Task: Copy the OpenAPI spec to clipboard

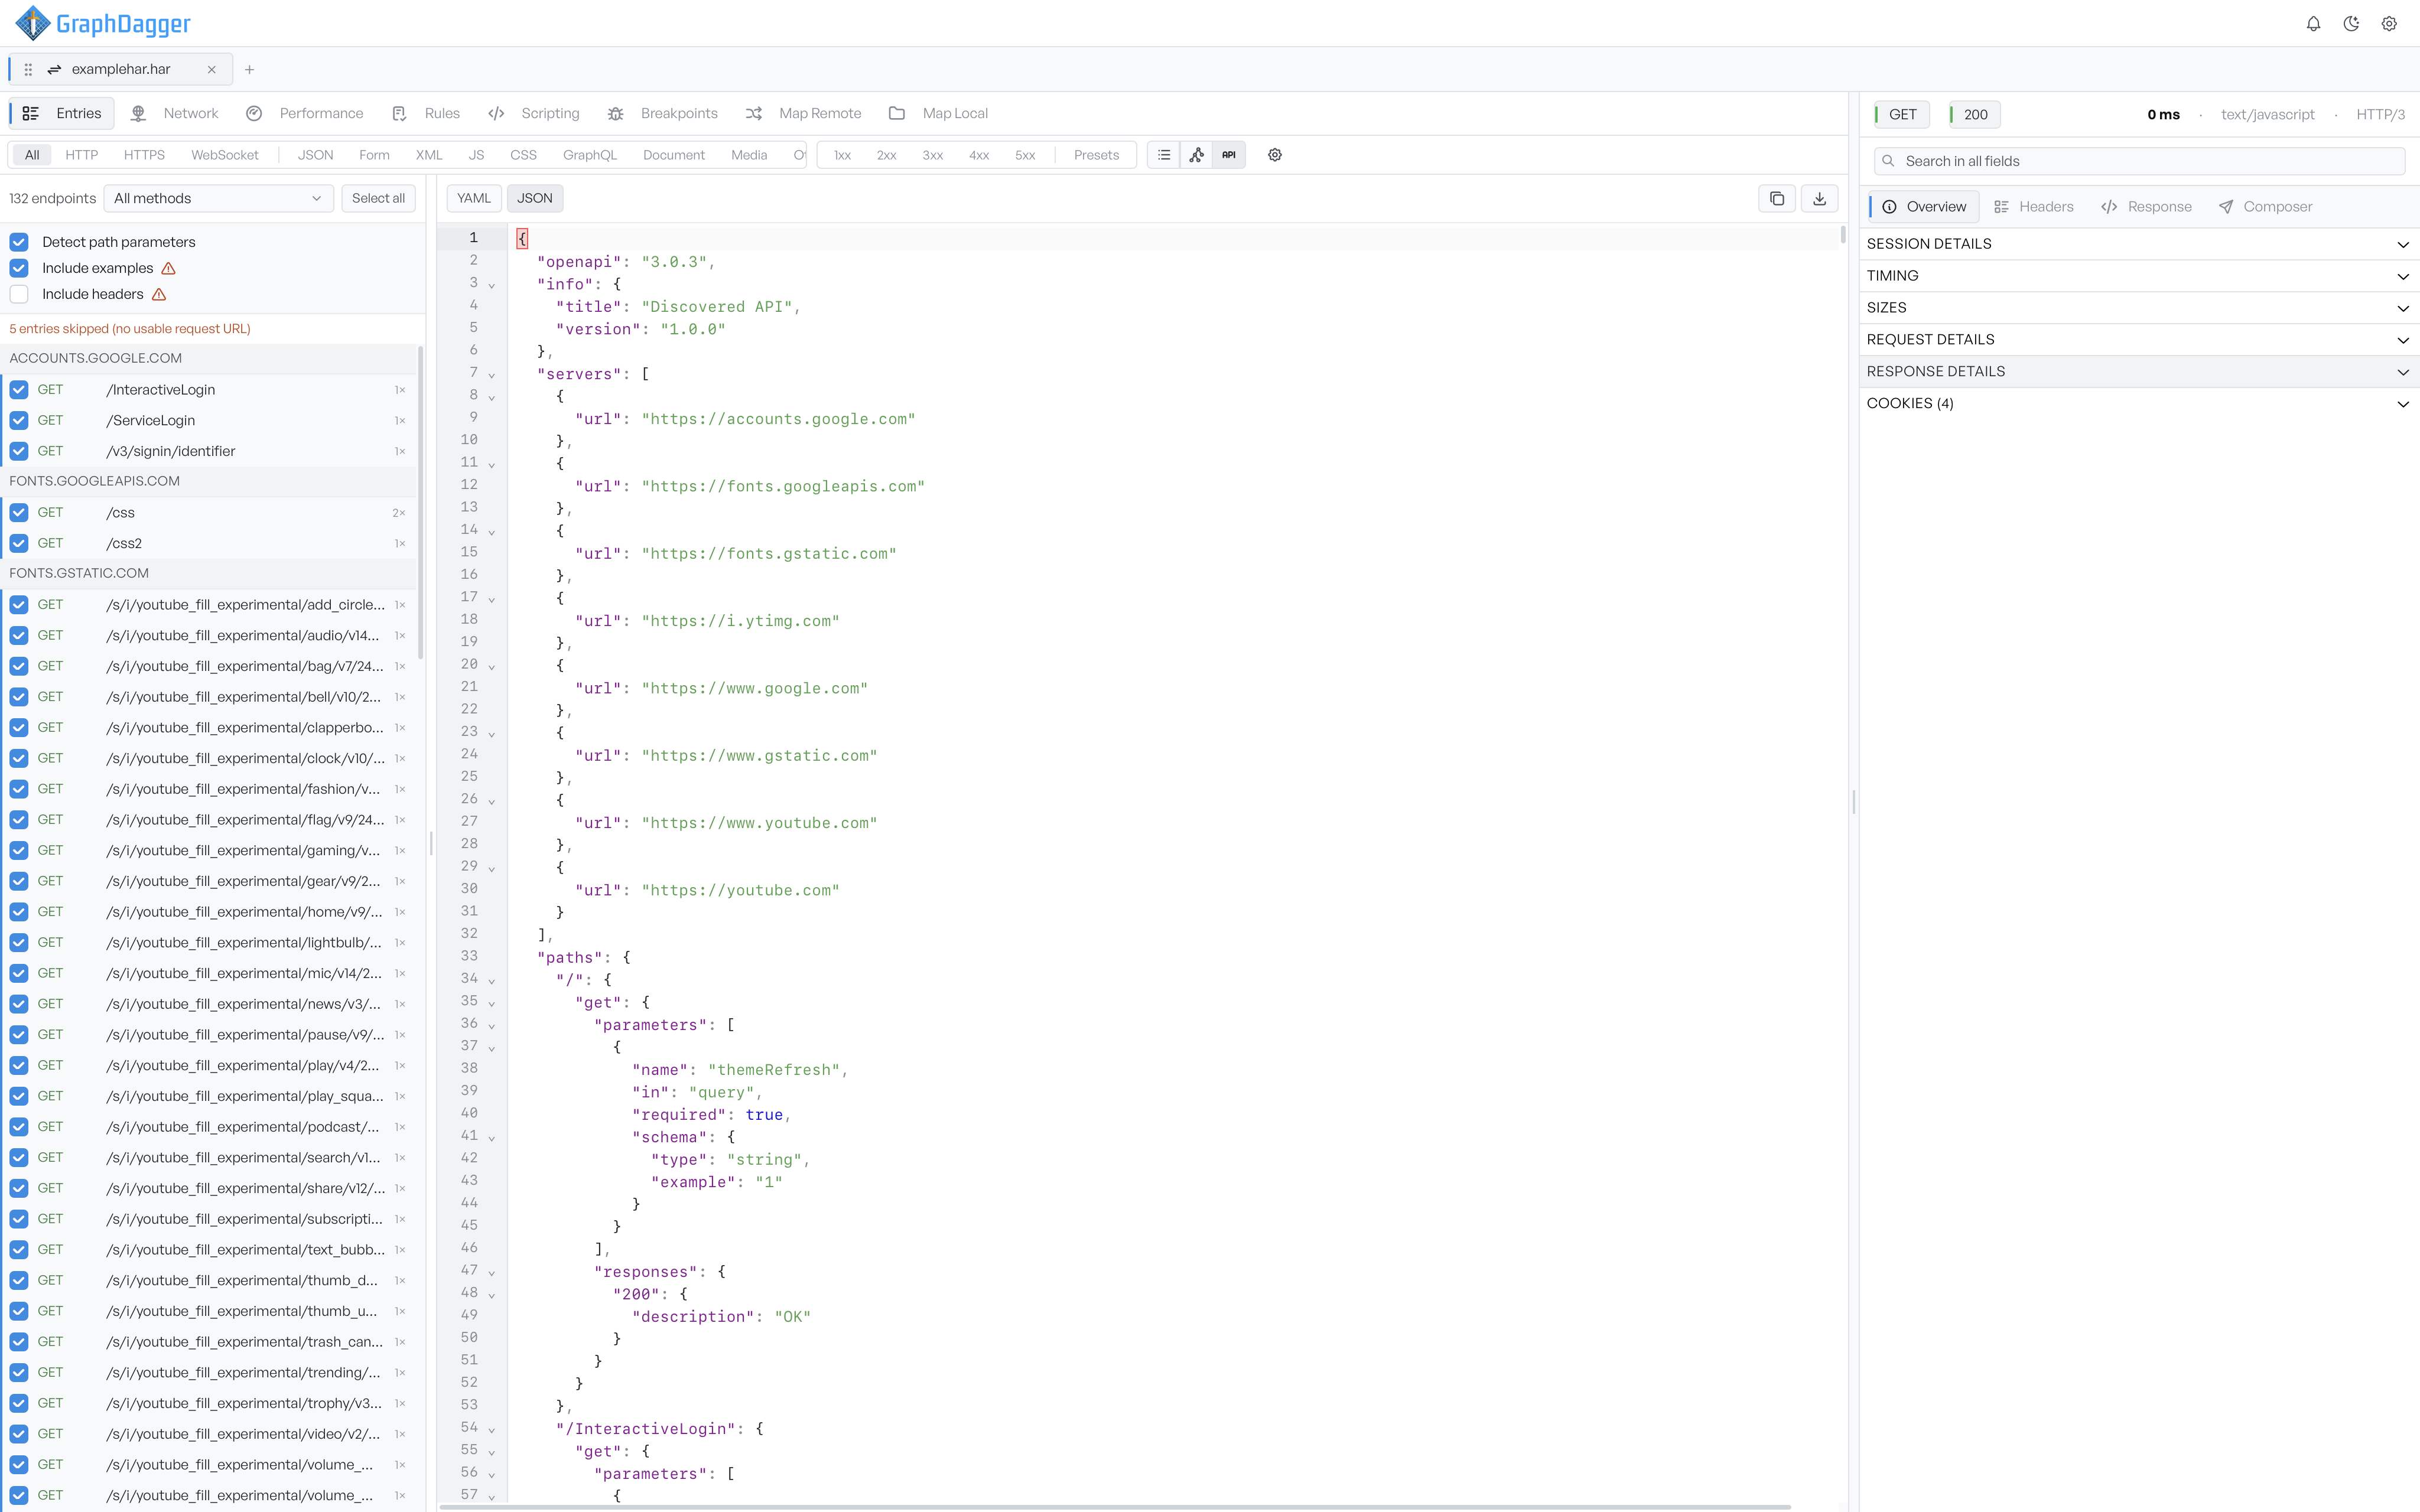Action: click(x=1777, y=198)
